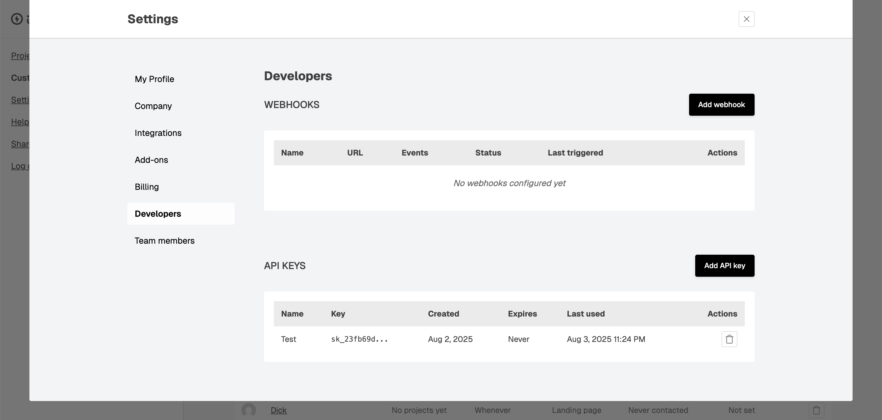Click the Test API key name

click(x=288, y=339)
